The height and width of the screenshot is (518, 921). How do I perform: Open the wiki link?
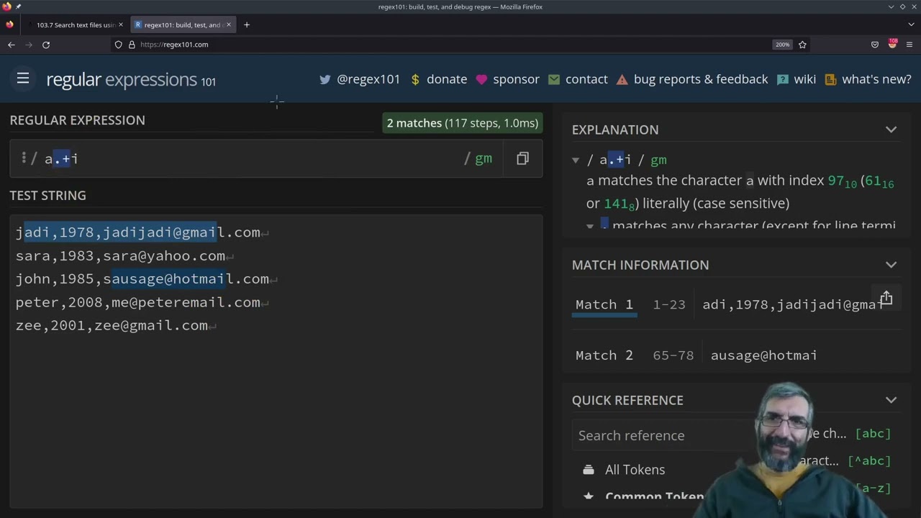[x=804, y=79]
